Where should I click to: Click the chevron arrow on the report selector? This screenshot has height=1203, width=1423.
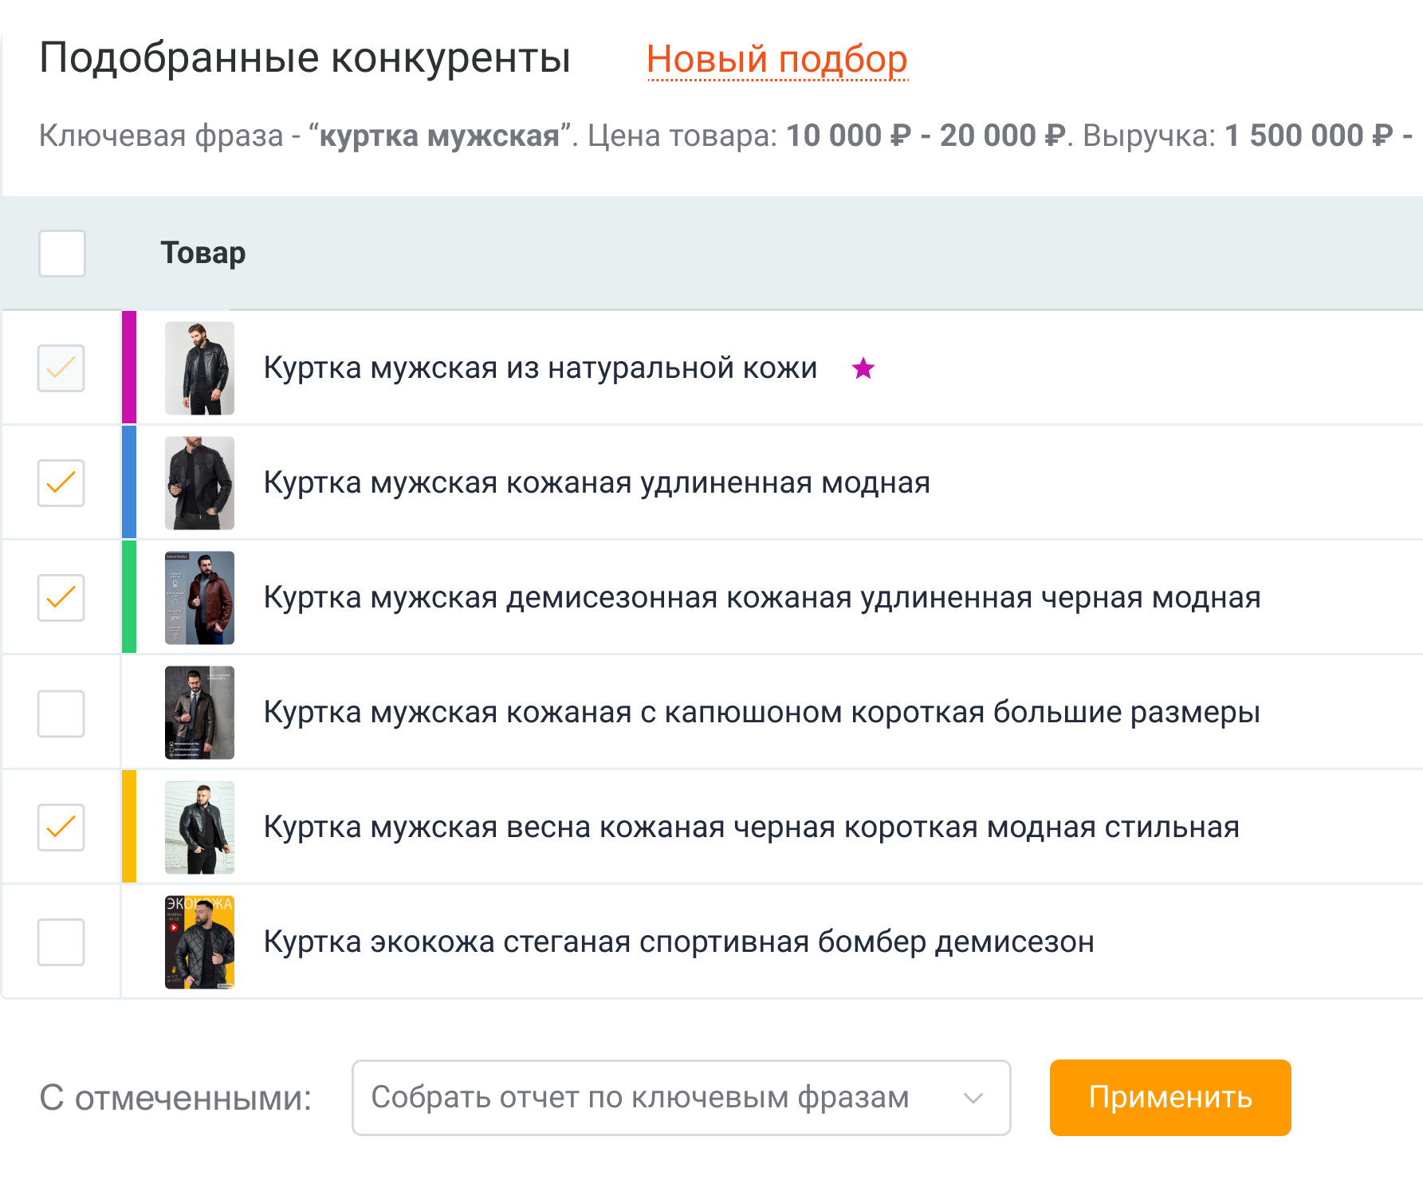[972, 1098]
